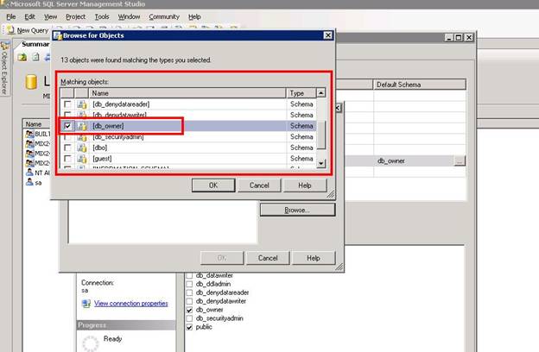
Task: Click the New Query toolbar icon
Action: 10,30
